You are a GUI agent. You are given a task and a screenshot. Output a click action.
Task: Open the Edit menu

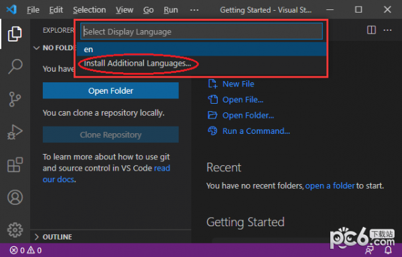tap(56, 10)
